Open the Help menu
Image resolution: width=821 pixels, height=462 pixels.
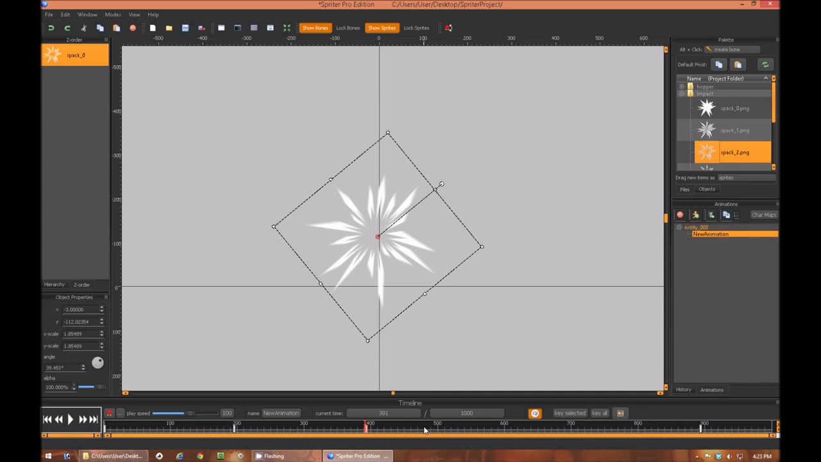(153, 14)
